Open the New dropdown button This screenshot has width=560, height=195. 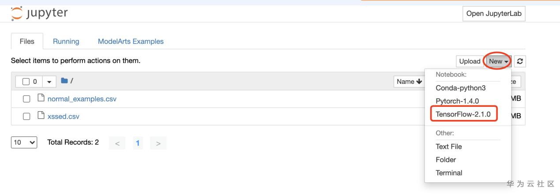click(x=499, y=61)
